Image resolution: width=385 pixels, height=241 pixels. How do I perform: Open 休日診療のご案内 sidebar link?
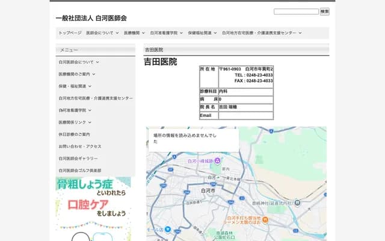coord(74,134)
